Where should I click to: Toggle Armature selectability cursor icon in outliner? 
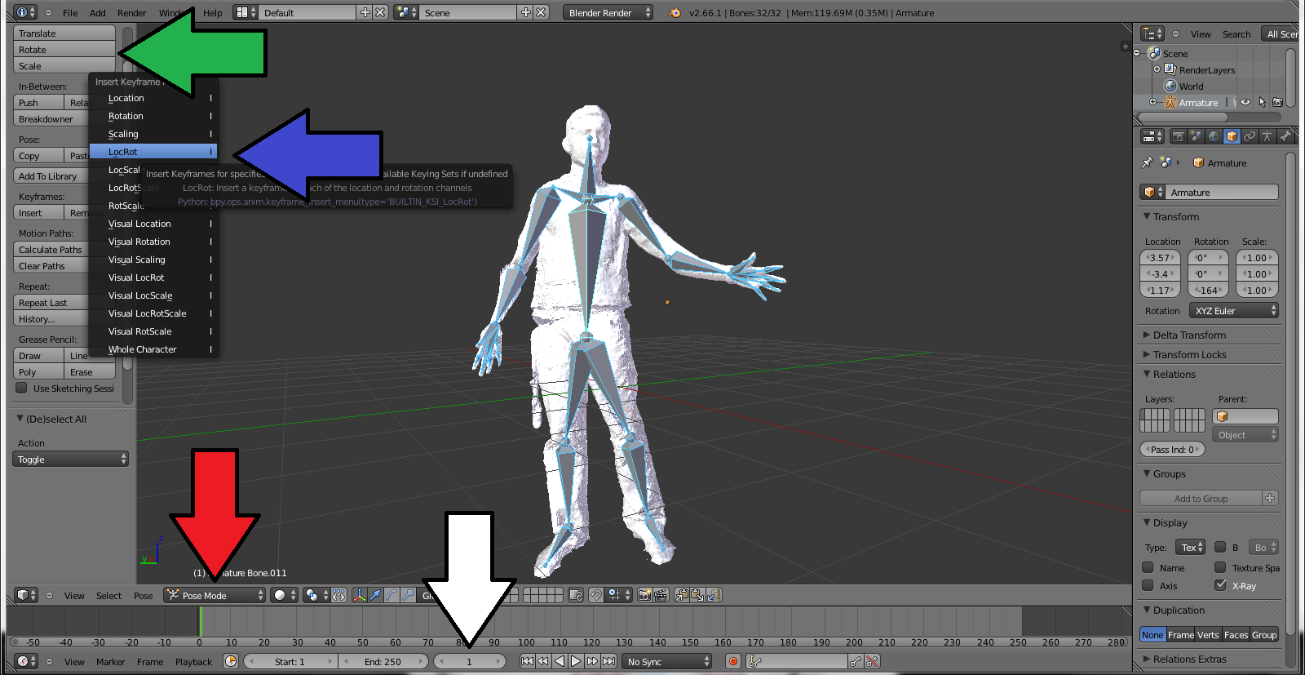1262,103
